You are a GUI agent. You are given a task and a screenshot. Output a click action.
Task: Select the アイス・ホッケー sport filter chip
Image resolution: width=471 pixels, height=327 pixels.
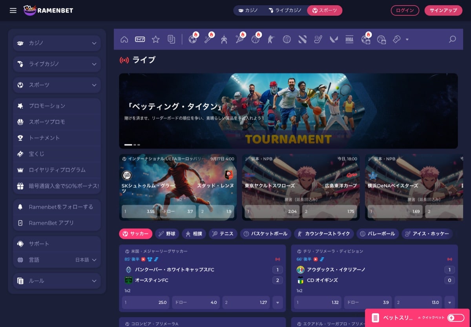coord(427,234)
